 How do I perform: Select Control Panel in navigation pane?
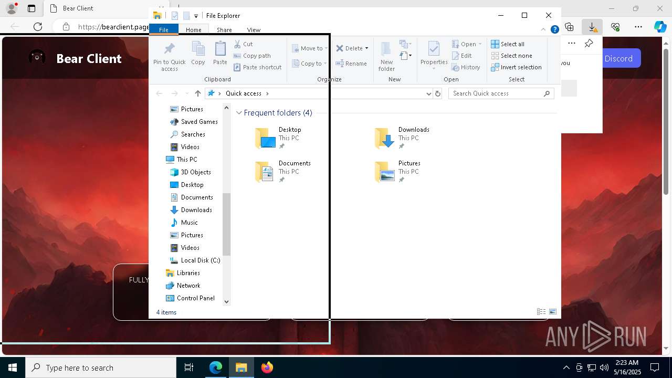tap(190, 298)
